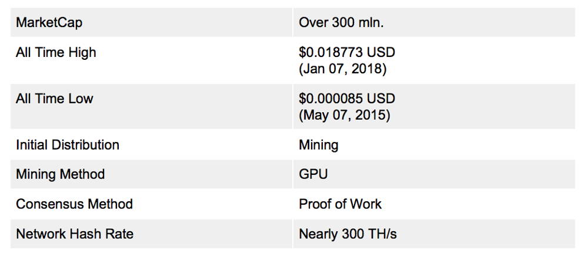Viewport: 588px width, 260px height.
Task: Click the Consensus Method label
Action: tap(74, 204)
